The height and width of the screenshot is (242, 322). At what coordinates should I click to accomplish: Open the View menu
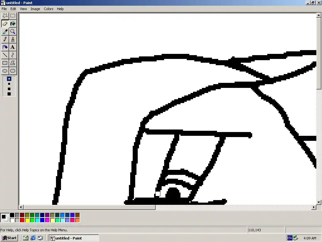click(23, 9)
